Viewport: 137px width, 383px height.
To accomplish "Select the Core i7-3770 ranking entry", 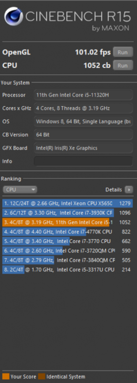I will pos(67,241).
